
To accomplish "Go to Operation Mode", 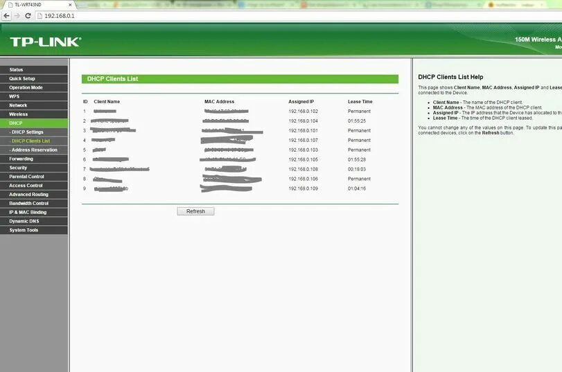I will point(34,87).
